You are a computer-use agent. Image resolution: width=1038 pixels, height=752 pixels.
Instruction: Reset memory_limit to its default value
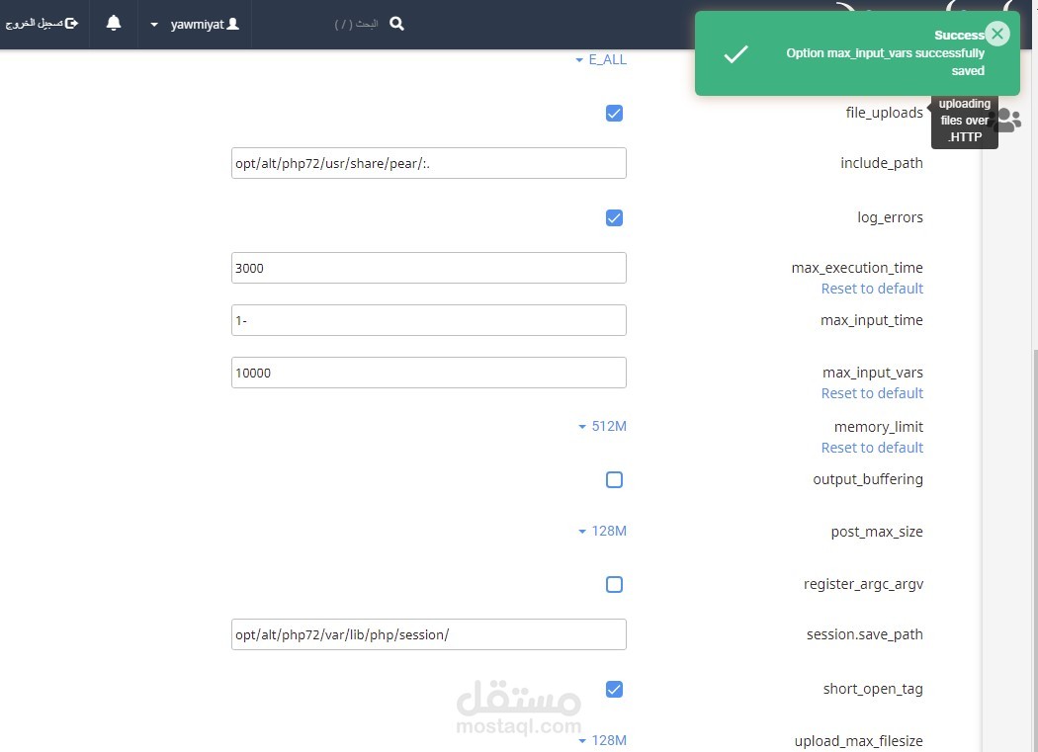[872, 447]
